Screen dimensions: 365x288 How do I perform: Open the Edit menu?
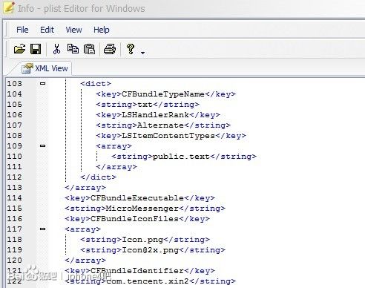pyautogui.click(x=47, y=30)
